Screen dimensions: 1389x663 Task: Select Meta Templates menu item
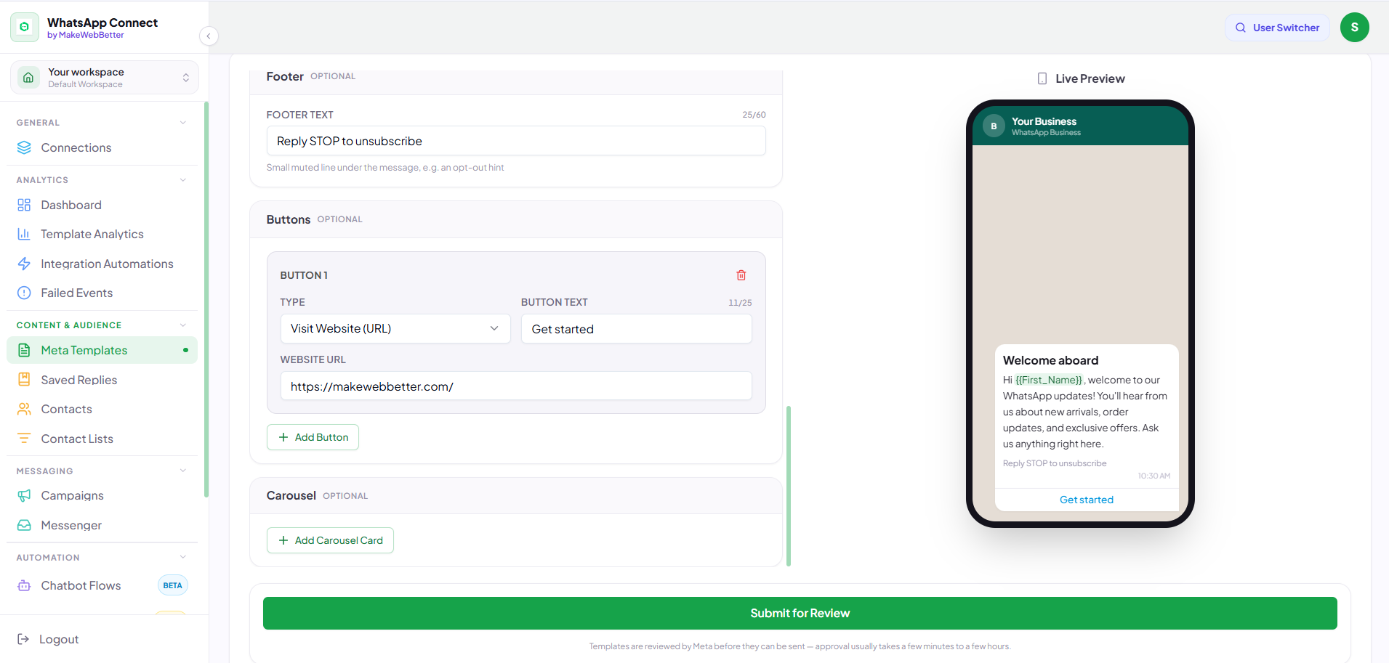tap(102, 350)
